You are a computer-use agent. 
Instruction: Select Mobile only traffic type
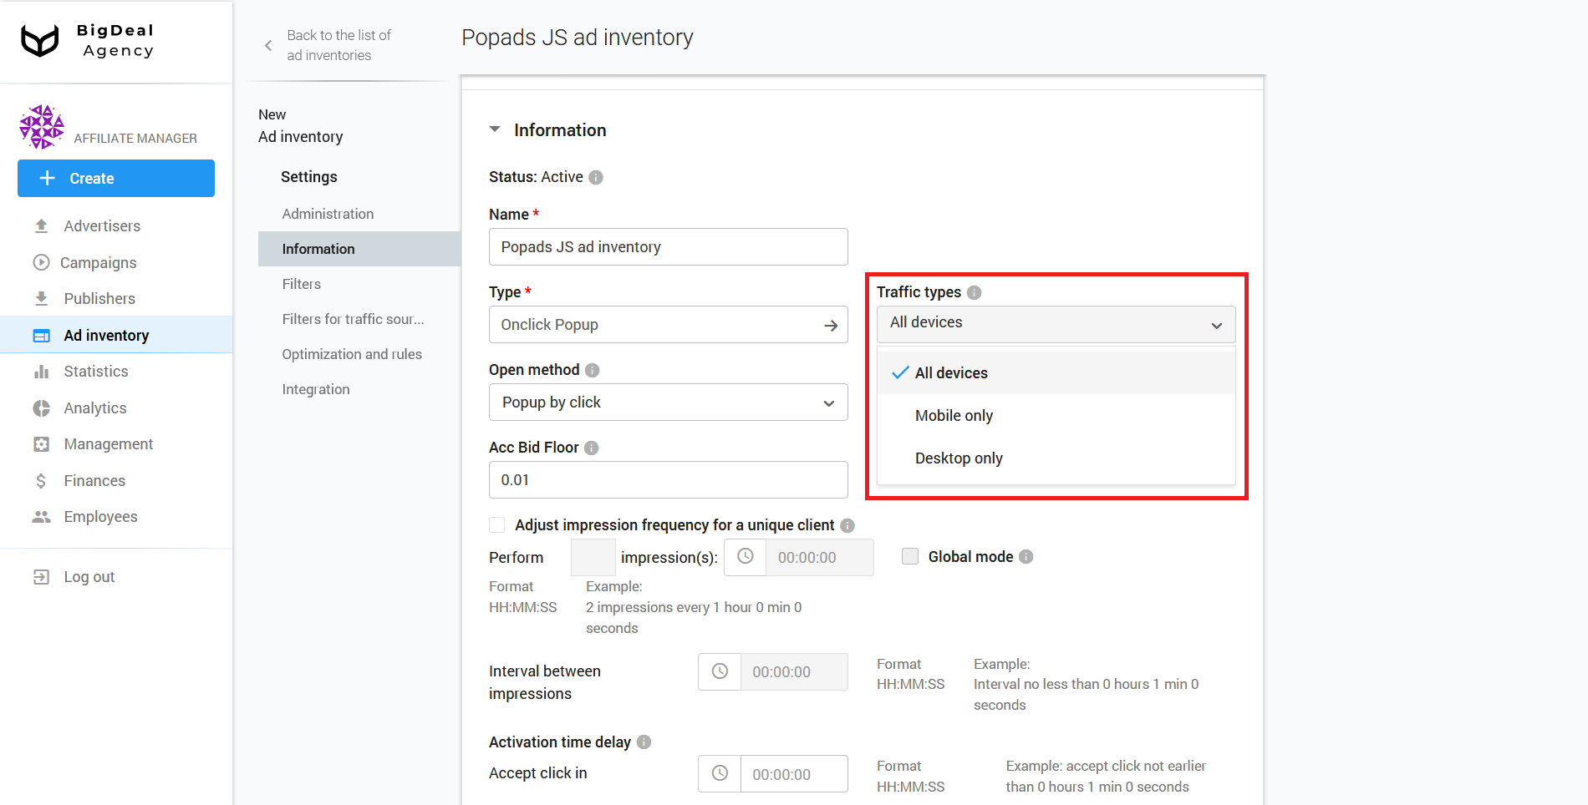(x=954, y=415)
